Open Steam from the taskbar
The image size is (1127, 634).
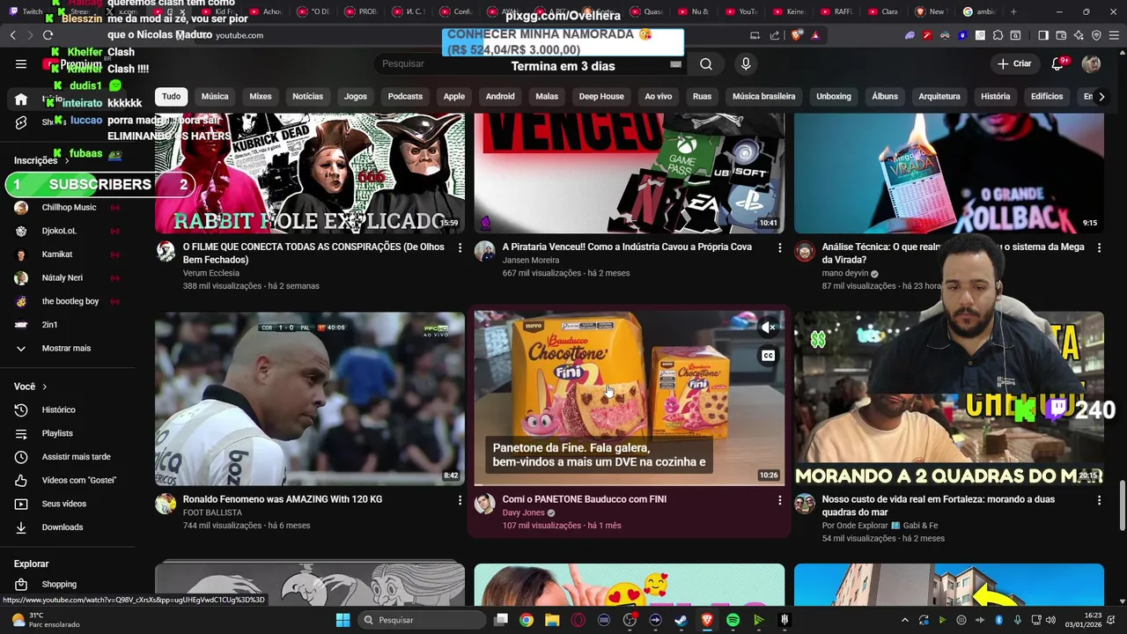681,620
